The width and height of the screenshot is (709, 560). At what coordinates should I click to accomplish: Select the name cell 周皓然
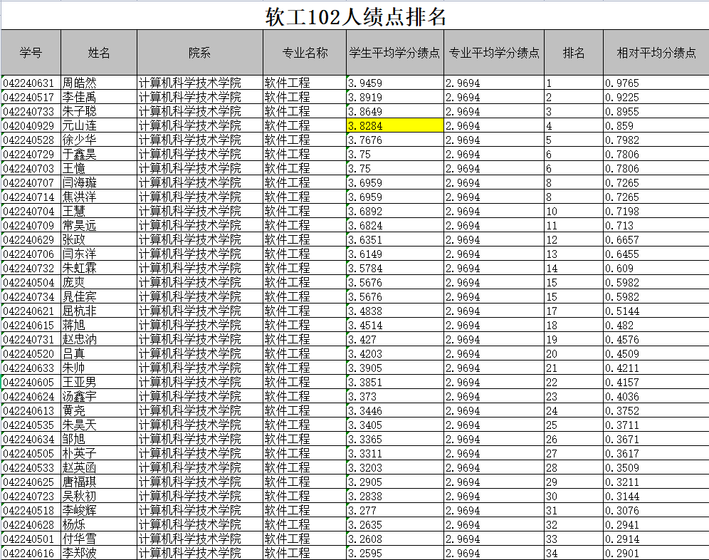tap(98, 83)
